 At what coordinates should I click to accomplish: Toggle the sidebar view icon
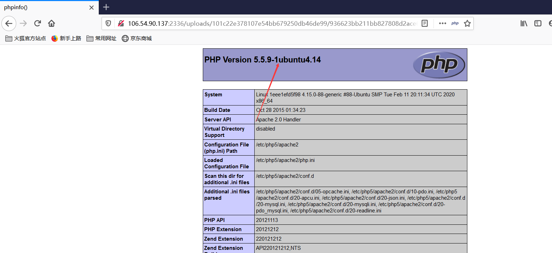click(x=538, y=24)
